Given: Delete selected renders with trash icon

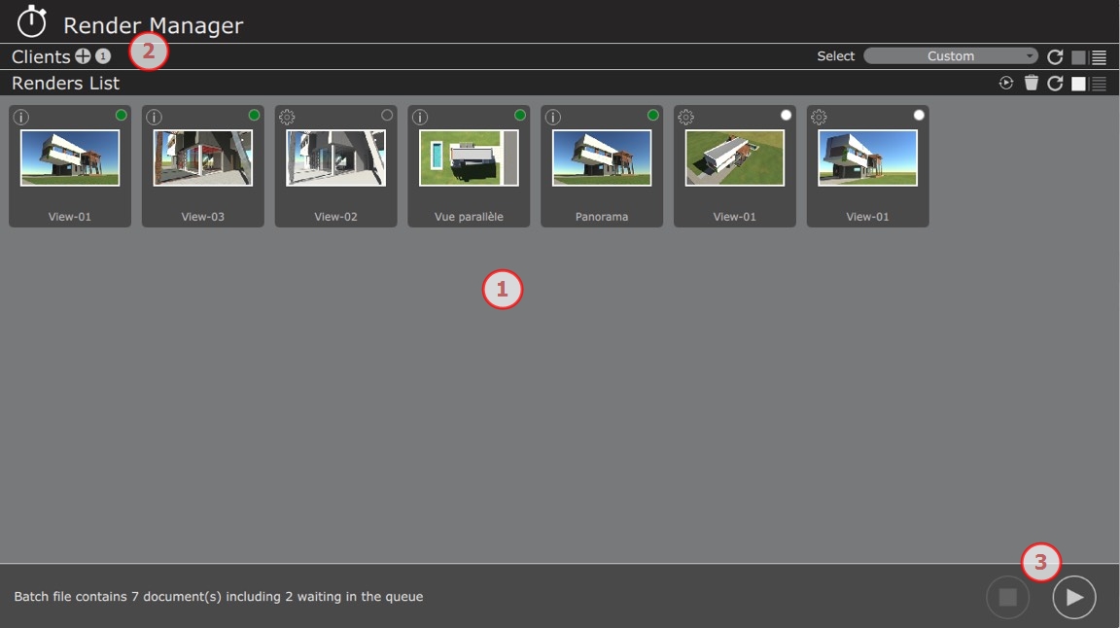Looking at the screenshot, I should 1032,84.
